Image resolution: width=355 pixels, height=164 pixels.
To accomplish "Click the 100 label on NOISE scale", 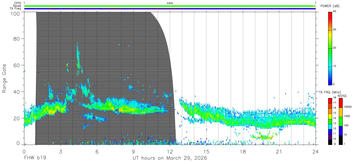I will [x=346, y=126].
